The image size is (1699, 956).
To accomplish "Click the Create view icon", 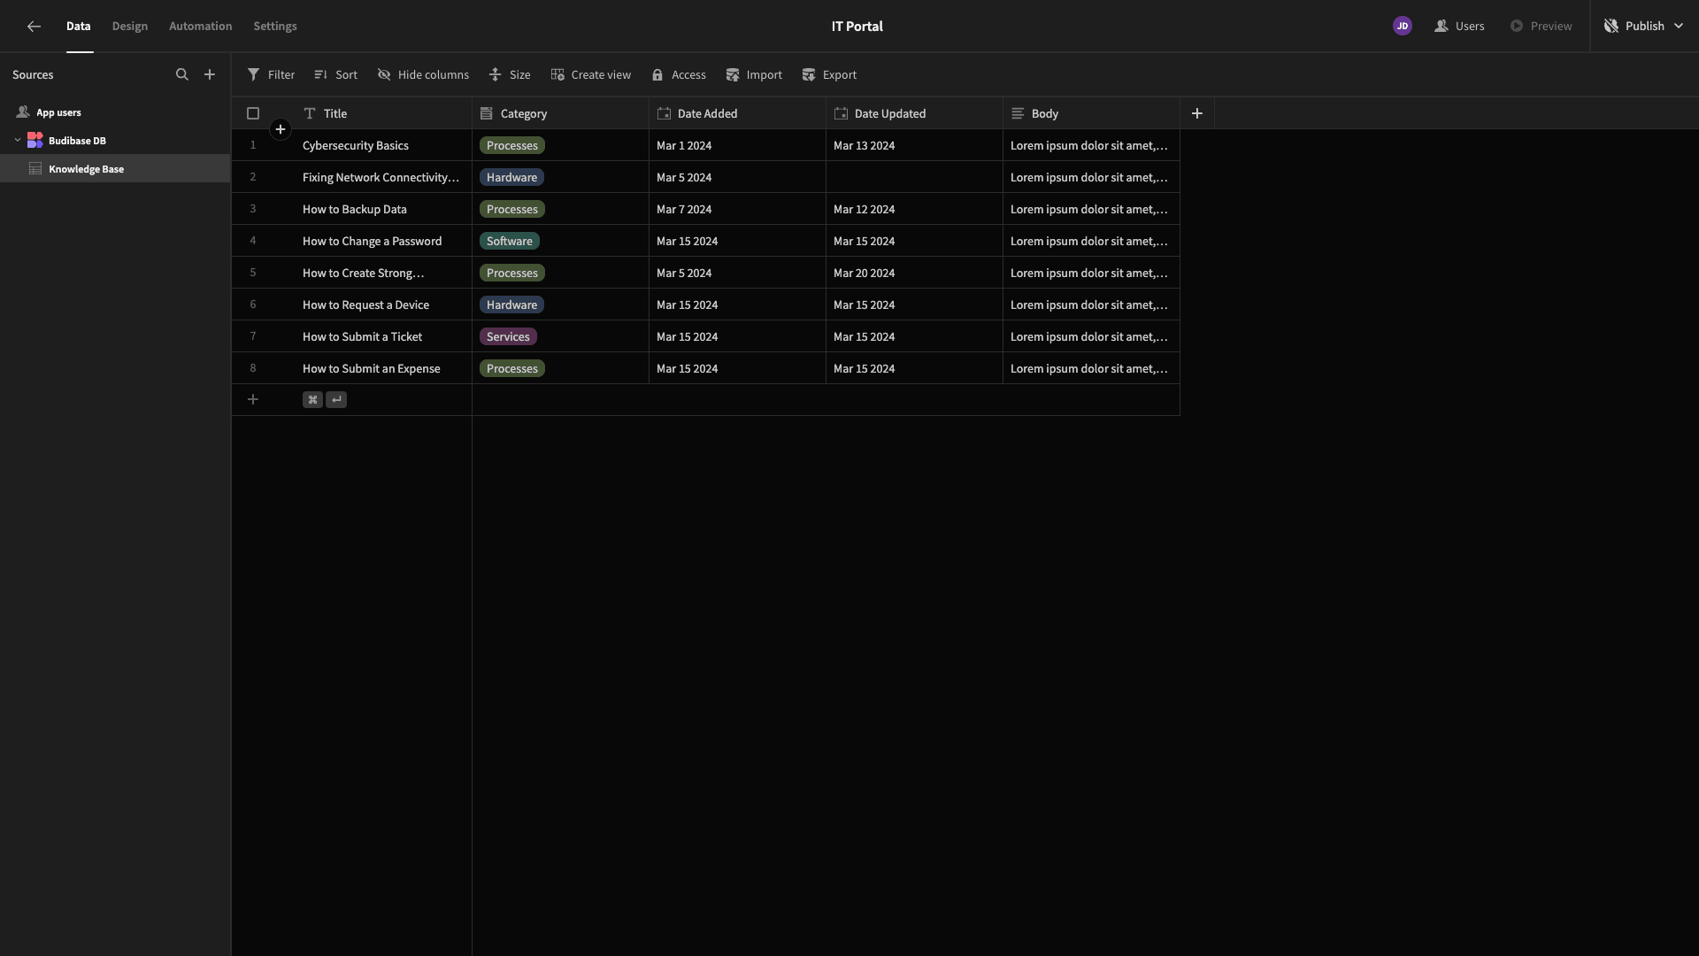I will click(558, 74).
